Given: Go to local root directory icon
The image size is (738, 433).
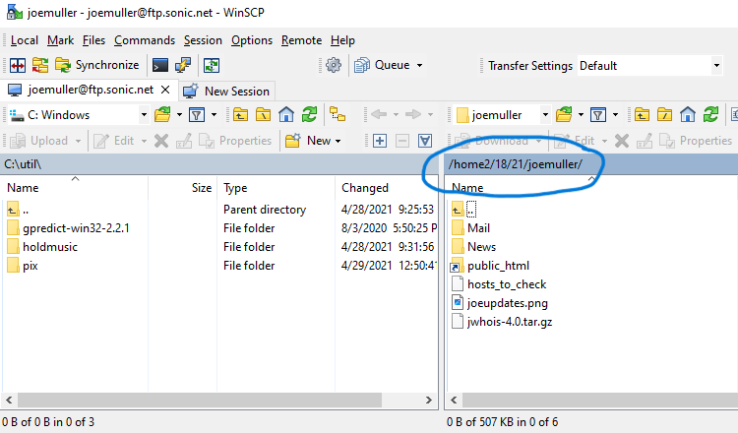Looking at the screenshot, I should pyautogui.click(x=263, y=114).
